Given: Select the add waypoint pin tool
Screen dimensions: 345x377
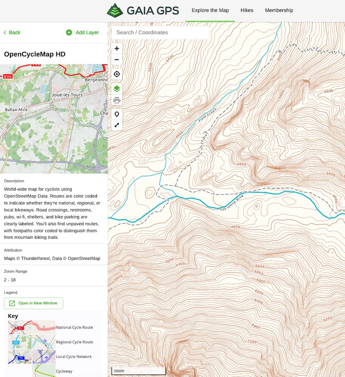Looking at the screenshot, I should pos(117,114).
